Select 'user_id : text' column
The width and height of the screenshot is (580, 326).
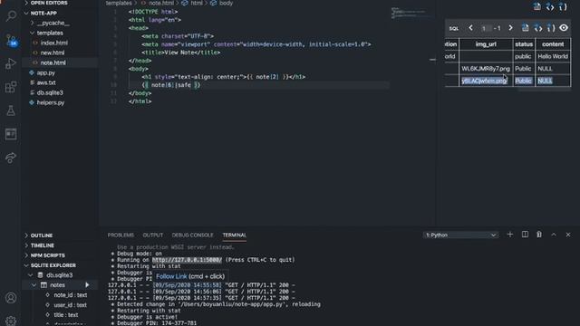71,305
